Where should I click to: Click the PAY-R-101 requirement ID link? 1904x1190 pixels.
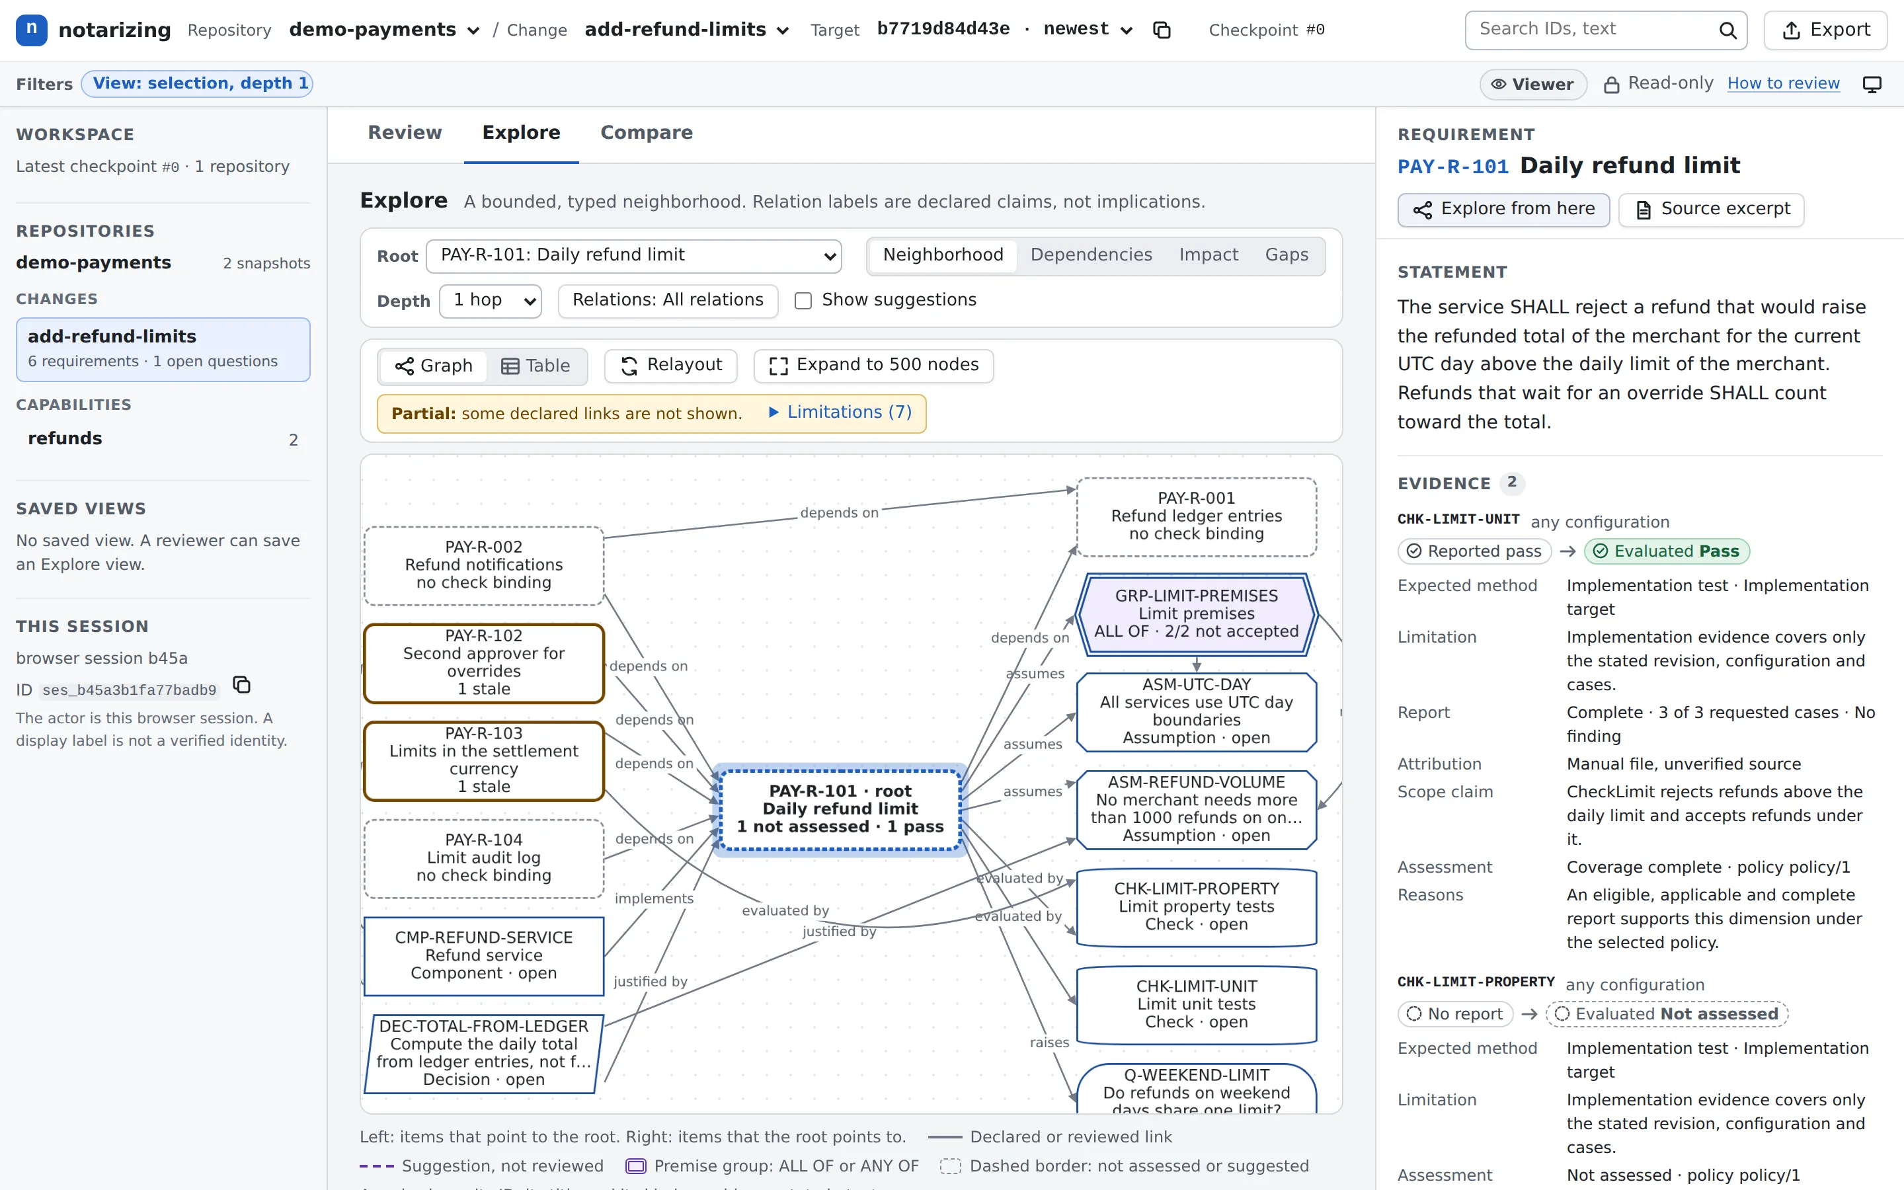point(1452,167)
